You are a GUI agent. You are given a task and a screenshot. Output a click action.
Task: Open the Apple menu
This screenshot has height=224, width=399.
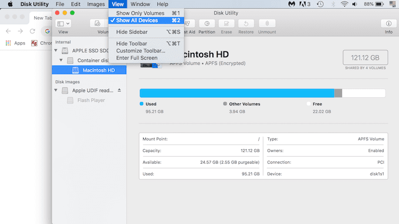click(x=10, y=4)
